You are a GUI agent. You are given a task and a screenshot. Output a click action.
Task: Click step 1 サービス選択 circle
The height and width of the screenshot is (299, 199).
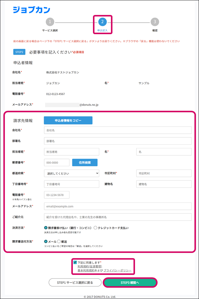click(x=50, y=22)
